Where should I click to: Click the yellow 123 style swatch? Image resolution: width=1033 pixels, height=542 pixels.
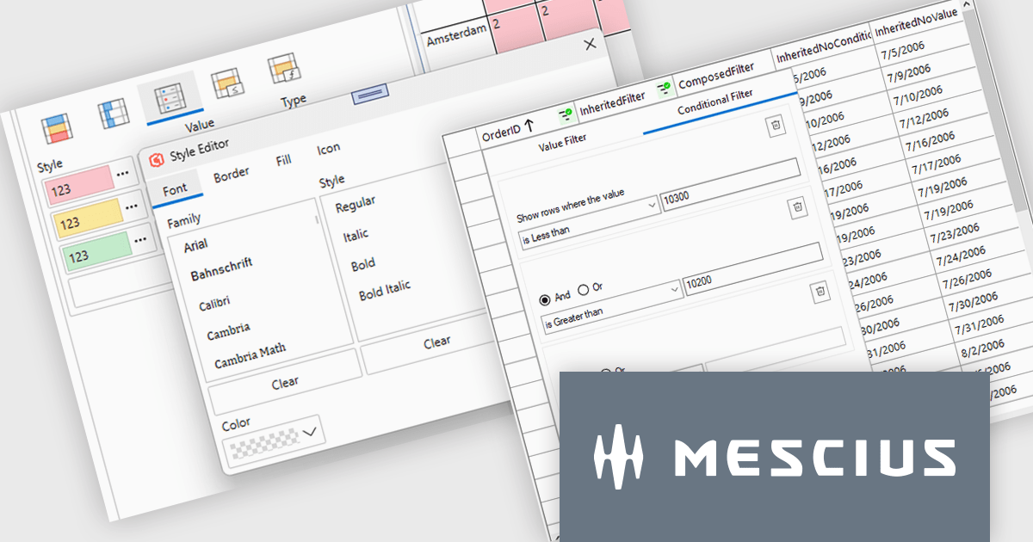click(x=88, y=218)
